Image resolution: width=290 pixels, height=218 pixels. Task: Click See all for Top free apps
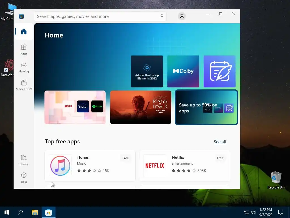(220, 142)
